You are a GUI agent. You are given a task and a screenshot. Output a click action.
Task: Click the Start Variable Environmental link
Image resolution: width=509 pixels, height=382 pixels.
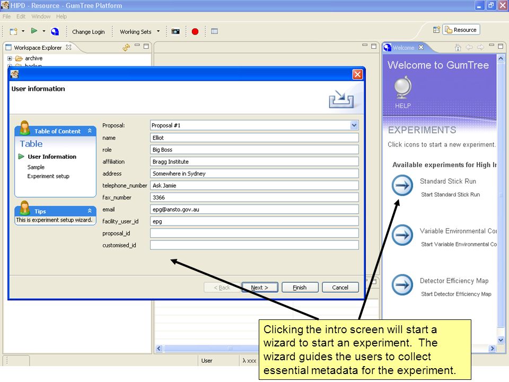pyautogui.click(x=459, y=244)
